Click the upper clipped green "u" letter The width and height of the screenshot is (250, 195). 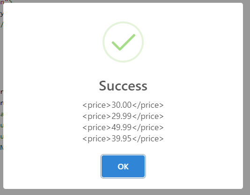click(x=1, y=125)
